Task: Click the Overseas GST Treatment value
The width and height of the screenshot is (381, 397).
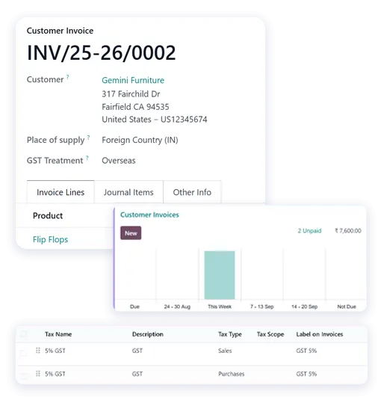Action: tap(119, 161)
